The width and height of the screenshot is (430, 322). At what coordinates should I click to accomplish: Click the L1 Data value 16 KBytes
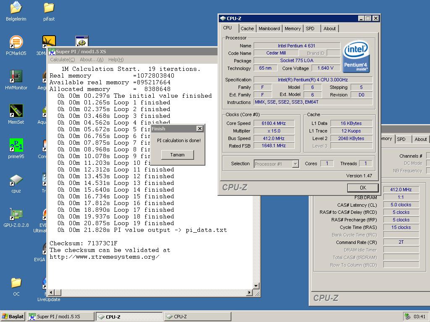point(351,123)
